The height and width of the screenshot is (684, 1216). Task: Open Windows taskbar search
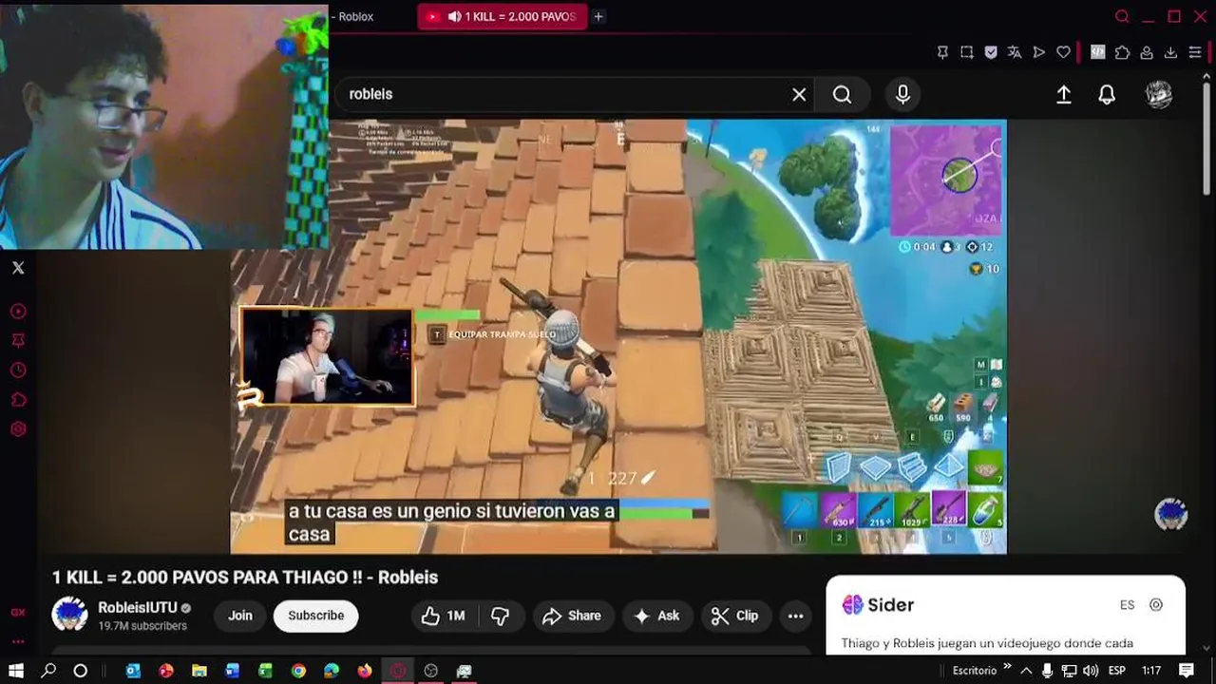coord(48,671)
